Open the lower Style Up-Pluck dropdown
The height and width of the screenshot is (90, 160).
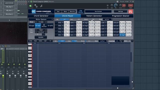[103, 41]
